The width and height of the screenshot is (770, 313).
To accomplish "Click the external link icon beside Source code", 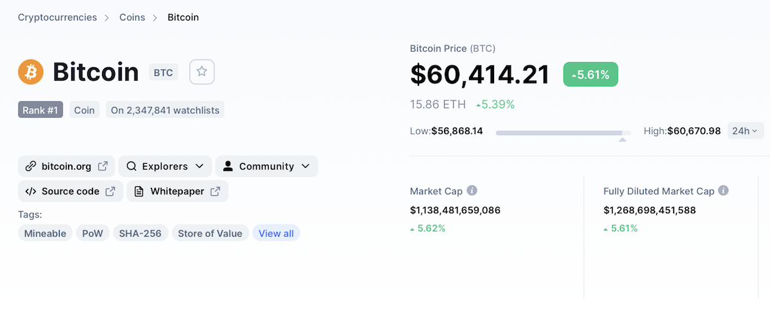I will (110, 191).
